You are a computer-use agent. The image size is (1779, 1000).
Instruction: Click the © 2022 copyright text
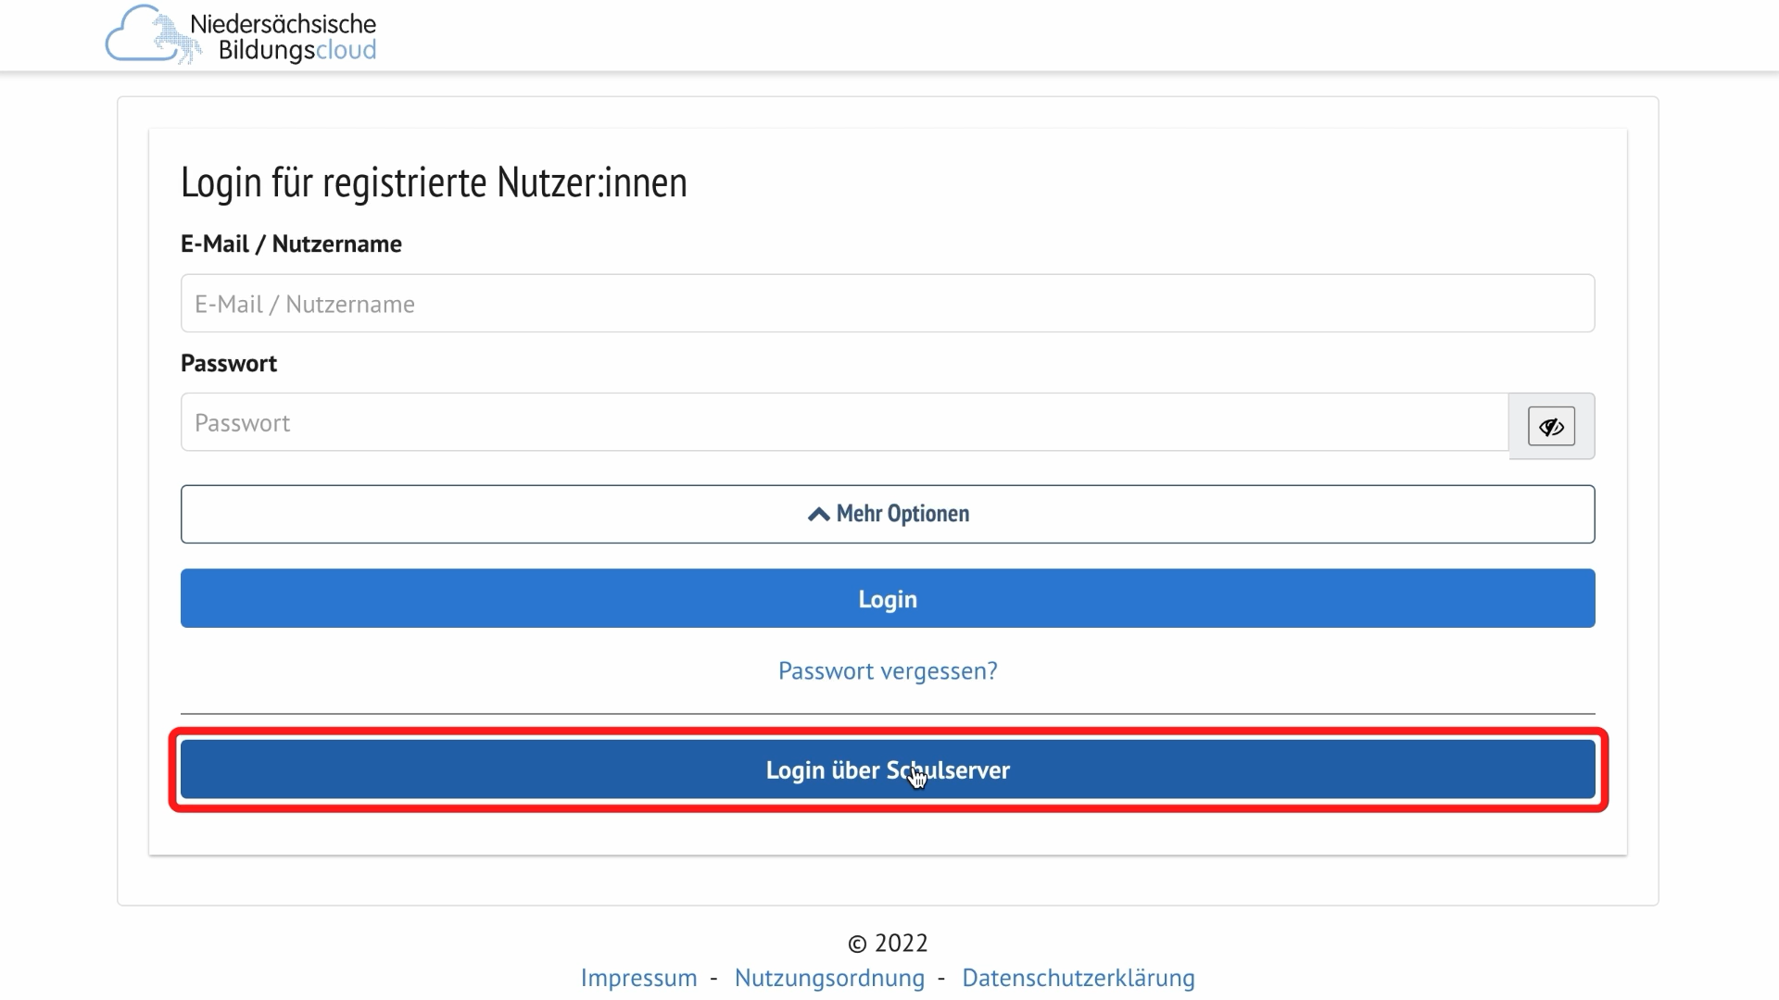888,944
